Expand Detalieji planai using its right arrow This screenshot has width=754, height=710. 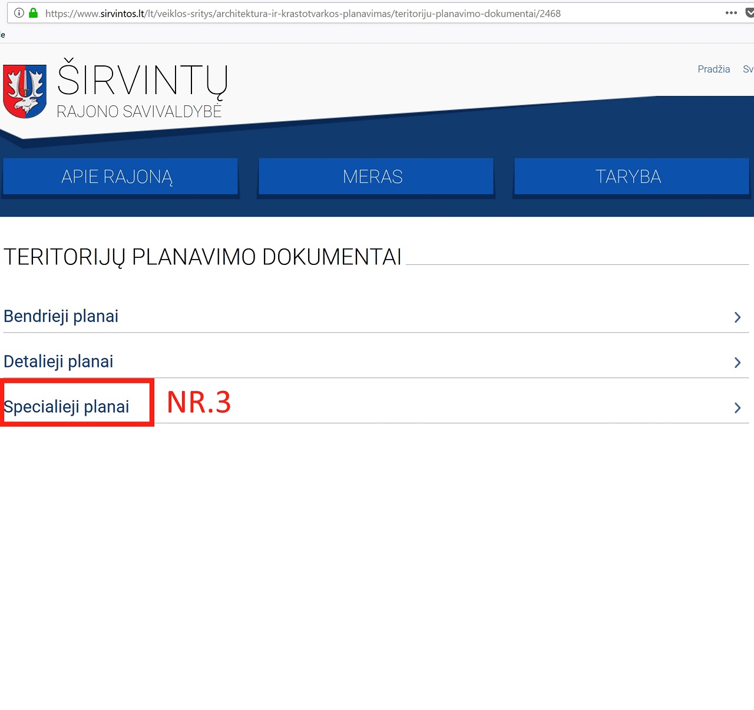pyautogui.click(x=738, y=363)
